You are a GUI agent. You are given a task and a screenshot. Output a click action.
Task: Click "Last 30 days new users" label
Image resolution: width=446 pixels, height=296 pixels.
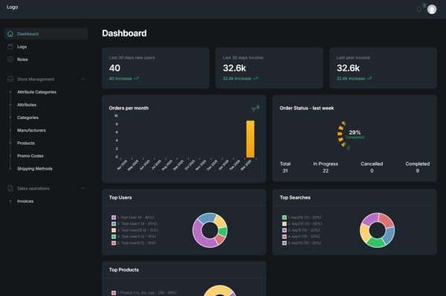132,58
